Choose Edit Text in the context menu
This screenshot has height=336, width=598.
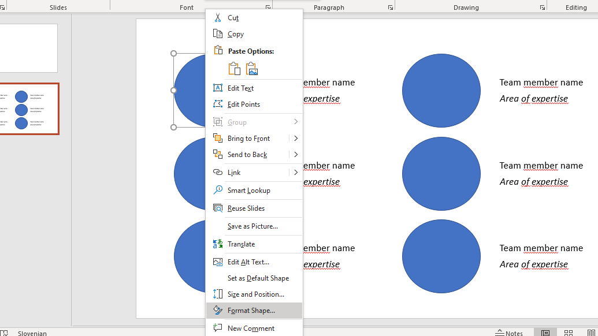(254, 88)
